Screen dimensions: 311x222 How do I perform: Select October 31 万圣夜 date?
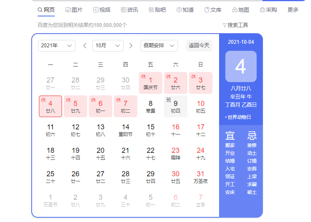[x=201, y=177]
